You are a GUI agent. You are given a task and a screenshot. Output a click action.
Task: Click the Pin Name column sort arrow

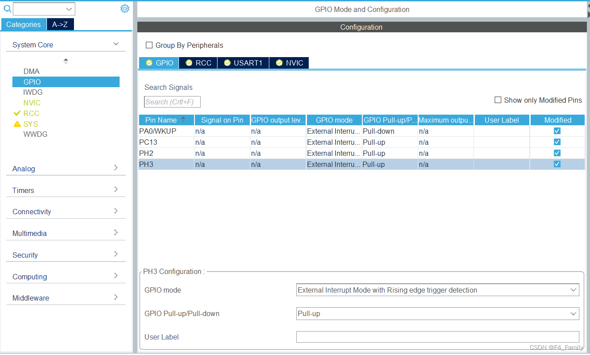tap(183, 120)
